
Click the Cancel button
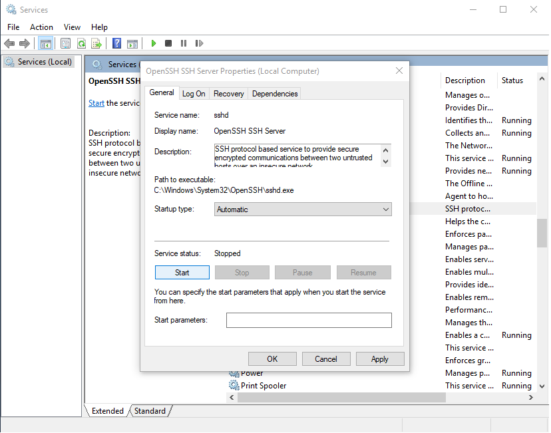tap(326, 359)
